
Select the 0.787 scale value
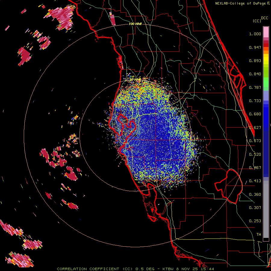click(255, 87)
